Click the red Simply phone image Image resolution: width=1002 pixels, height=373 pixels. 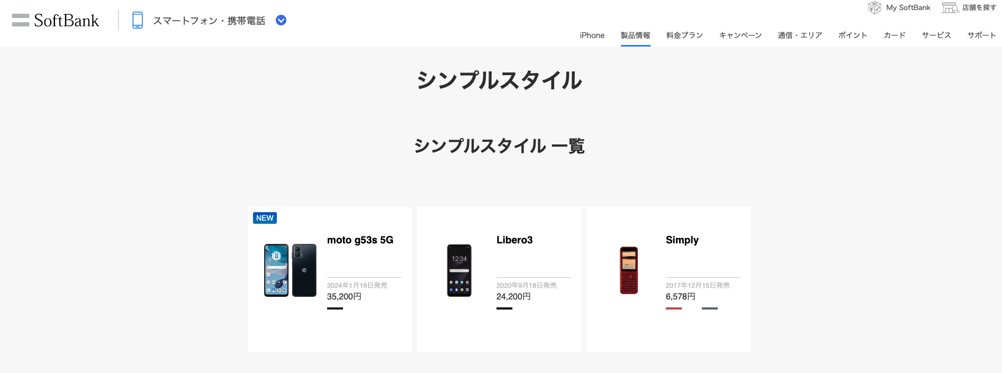(x=629, y=270)
